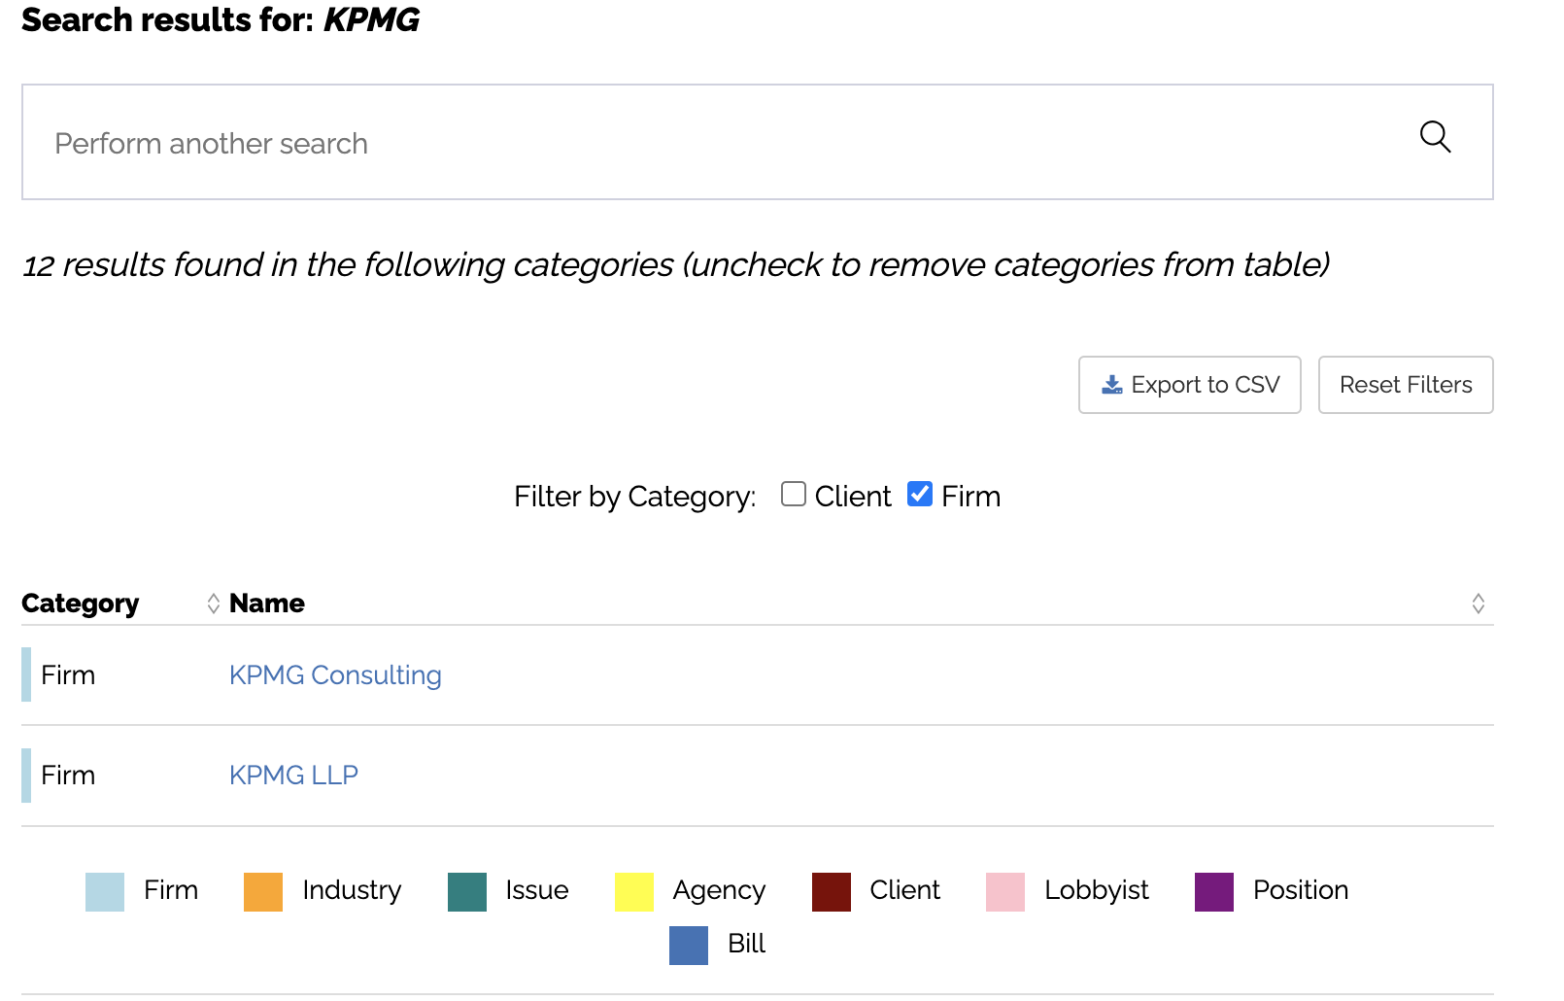The width and height of the screenshot is (1564, 1001).
Task: Open the KPMG Consulting link
Action: tap(335, 675)
